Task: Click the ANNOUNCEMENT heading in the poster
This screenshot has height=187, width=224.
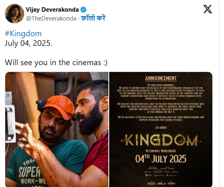Action: [x=161, y=78]
